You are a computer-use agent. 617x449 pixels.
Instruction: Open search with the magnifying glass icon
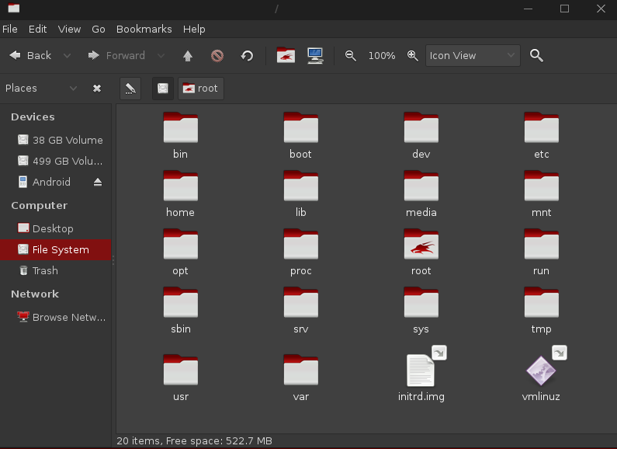pyautogui.click(x=536, y=55)
